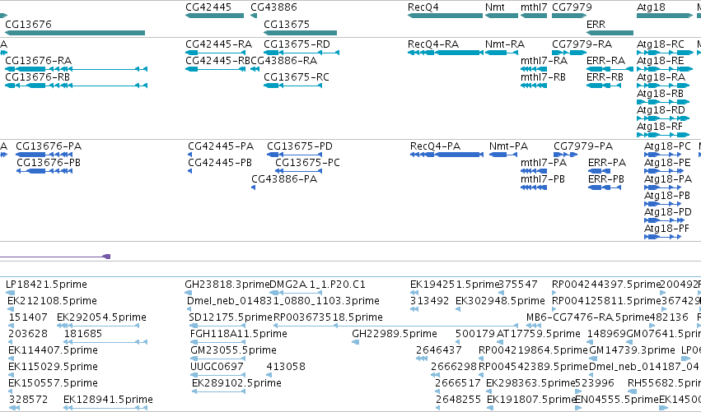Select the 413058 EST label
Screen dimensions: 701x412
pyautogui.click(x=286, y=367)
